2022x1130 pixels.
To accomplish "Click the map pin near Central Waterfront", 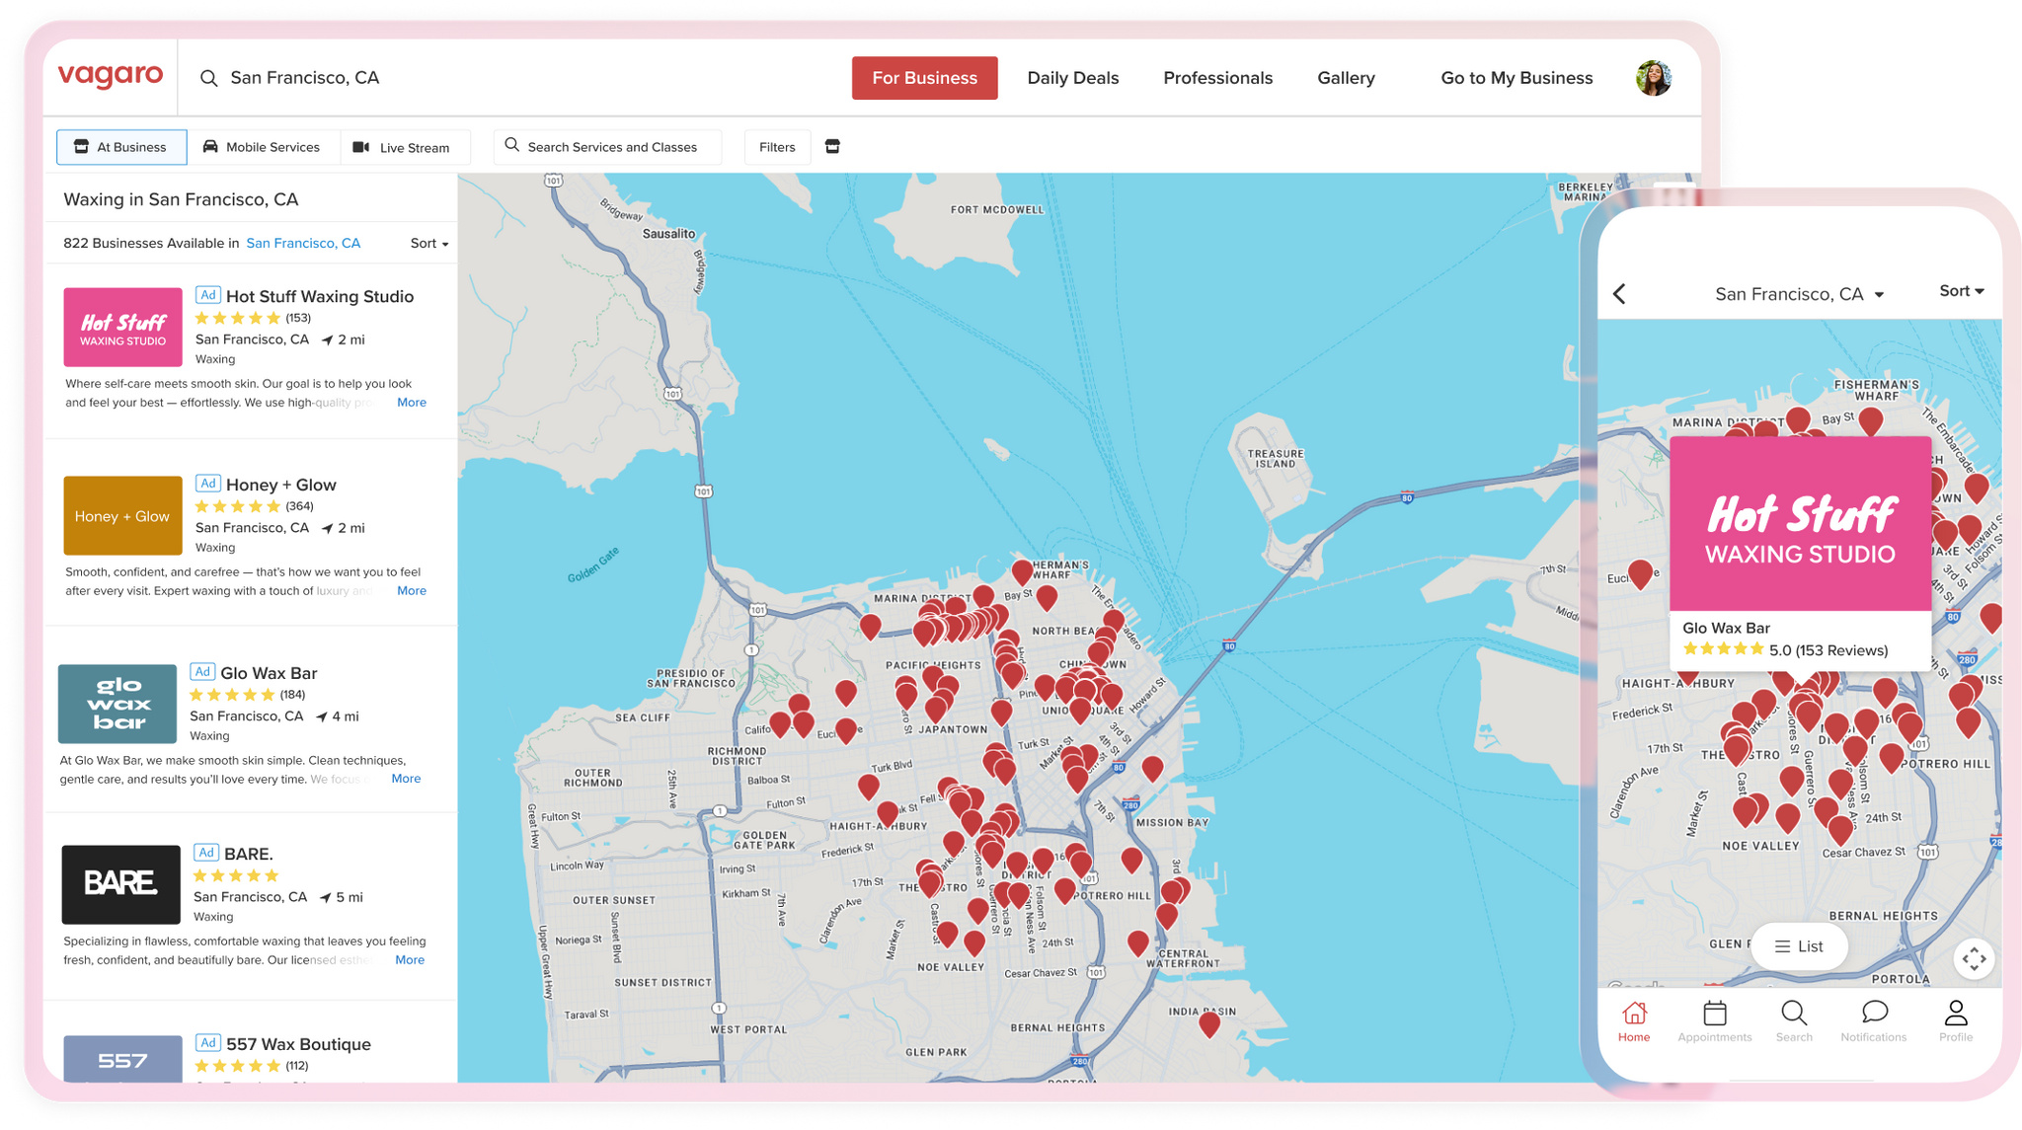I will (x=1137, y=943).
